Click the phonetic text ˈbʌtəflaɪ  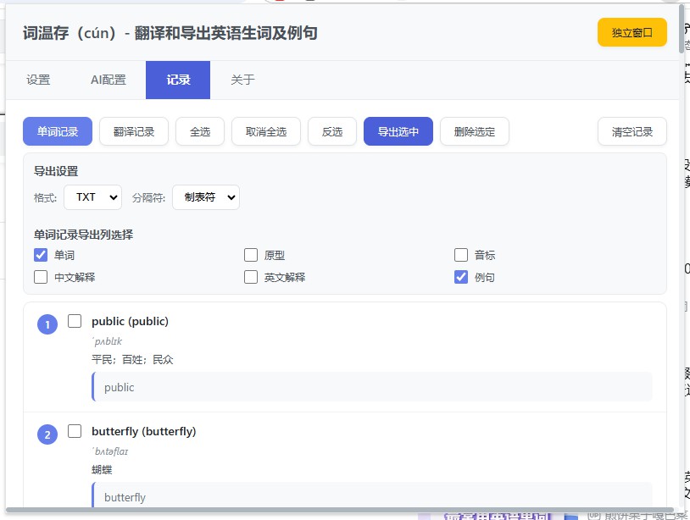coord(110,451)
